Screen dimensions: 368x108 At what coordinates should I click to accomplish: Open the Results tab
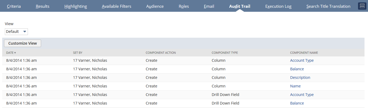pyautogui.click(x=42, y=6)
